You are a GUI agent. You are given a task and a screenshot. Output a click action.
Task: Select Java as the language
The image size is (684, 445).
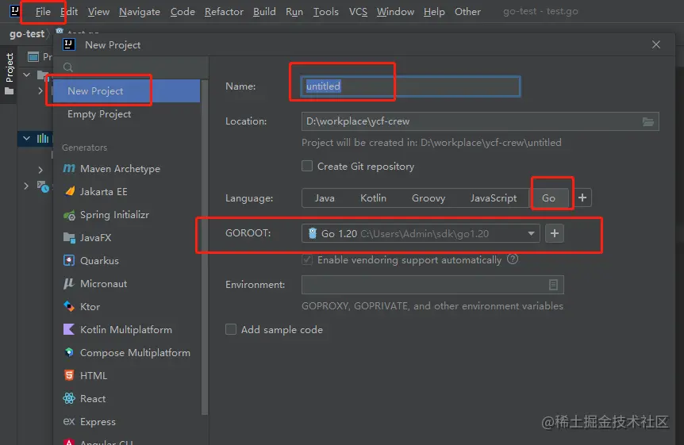click(325, 198)
